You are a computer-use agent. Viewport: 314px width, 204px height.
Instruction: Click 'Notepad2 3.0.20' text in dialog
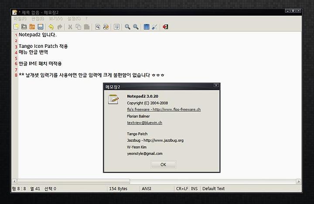pos(143,96)
